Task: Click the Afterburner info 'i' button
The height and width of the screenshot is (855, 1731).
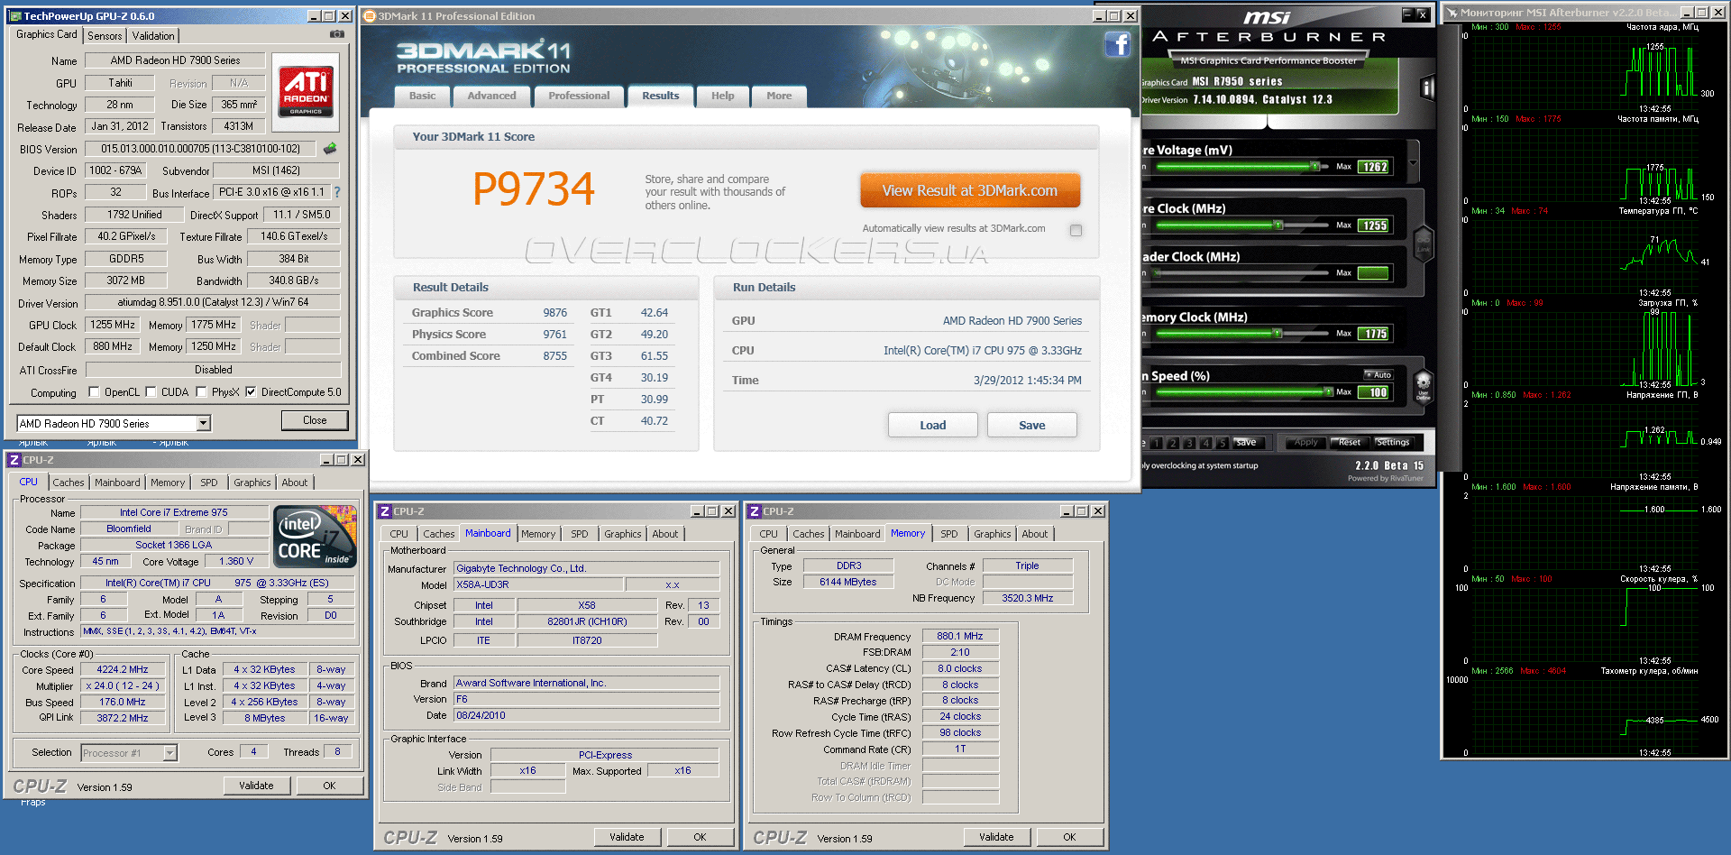Action: [1427, 88]
